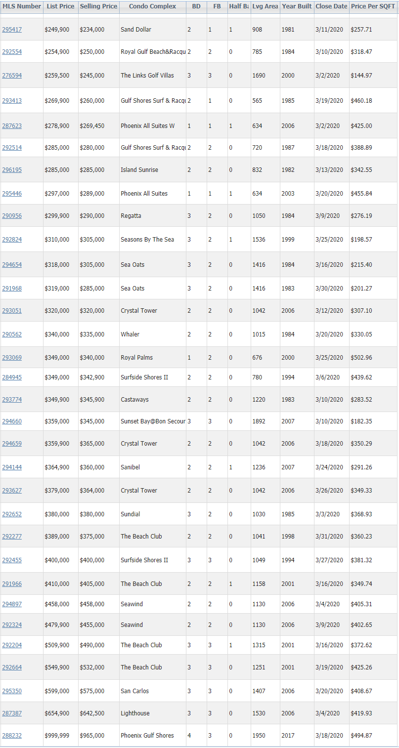The width and height of the screenshot is (399, 748).
Task: Sort by Price Per SQFT column header
Action: pyautogui.click(x=373, y=6)
